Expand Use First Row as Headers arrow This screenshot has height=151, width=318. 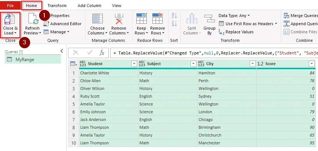[x=276, y=24]
